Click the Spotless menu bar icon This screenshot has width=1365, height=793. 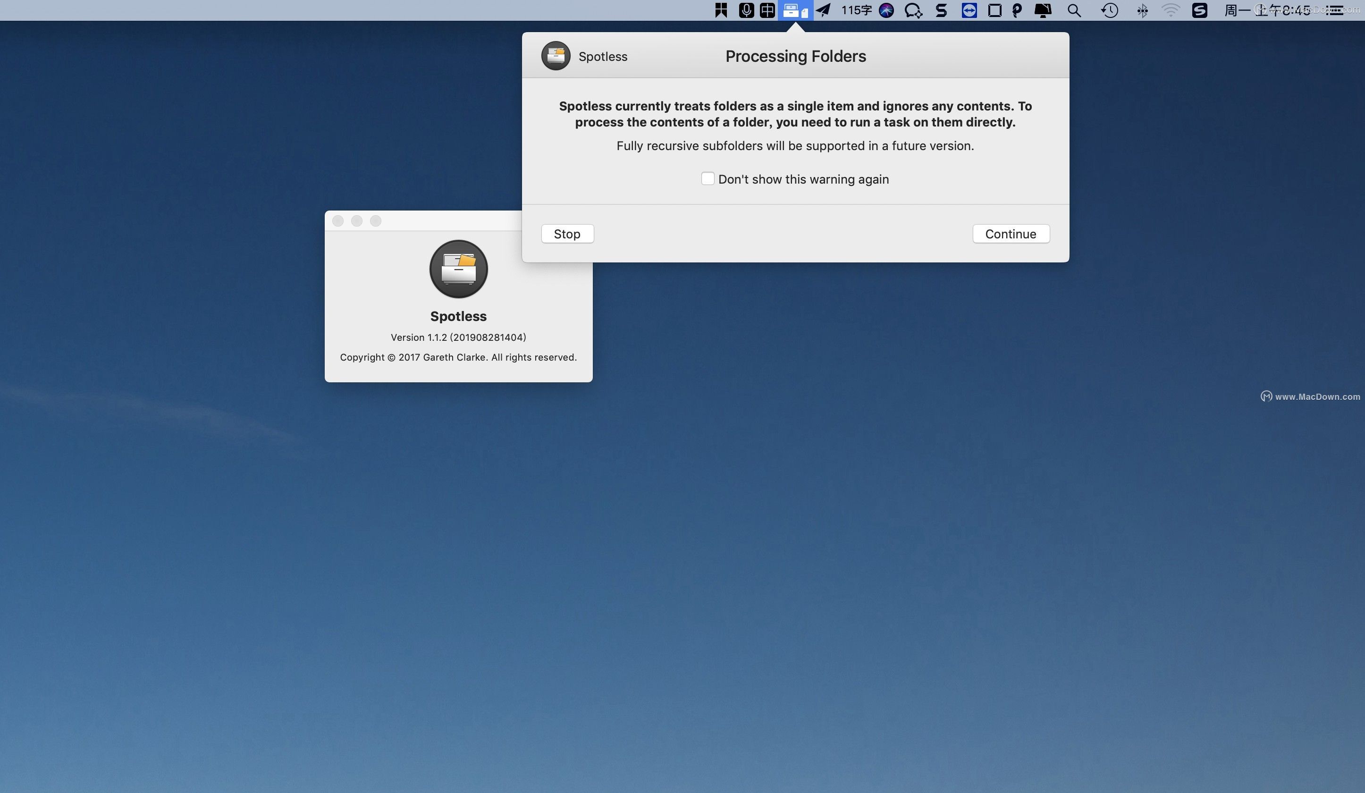point(795,10)
